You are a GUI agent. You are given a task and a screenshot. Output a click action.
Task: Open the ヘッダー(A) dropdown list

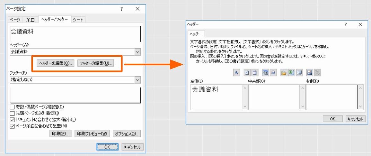[x=138, y=52]
